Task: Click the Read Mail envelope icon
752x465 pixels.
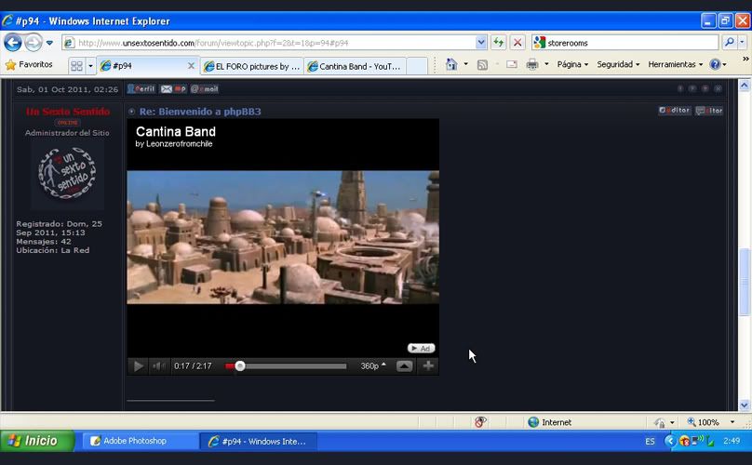Action: (x=512, y=64)
